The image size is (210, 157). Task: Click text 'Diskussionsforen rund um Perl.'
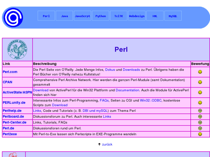pos(57,128)
